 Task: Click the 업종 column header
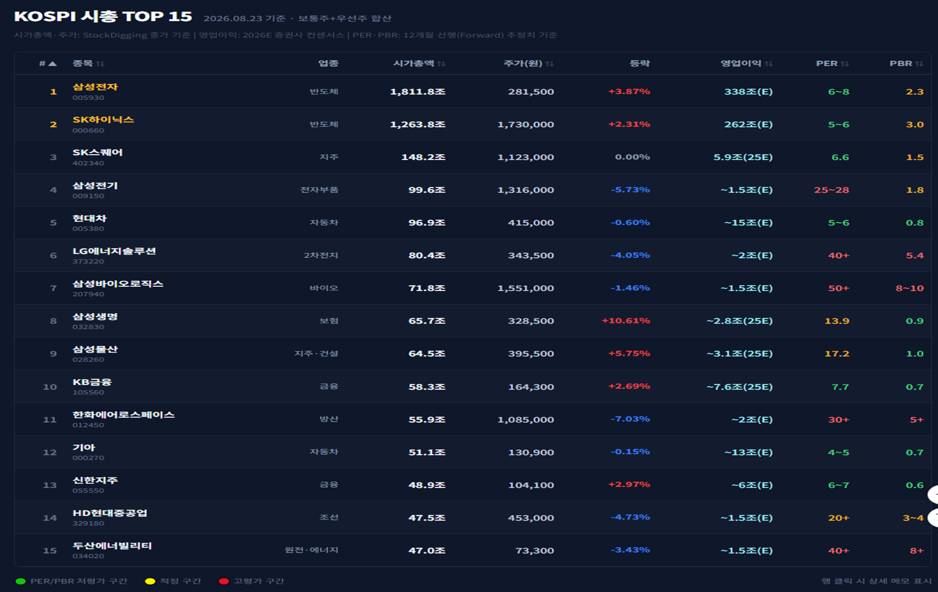(x=328, y=63)
